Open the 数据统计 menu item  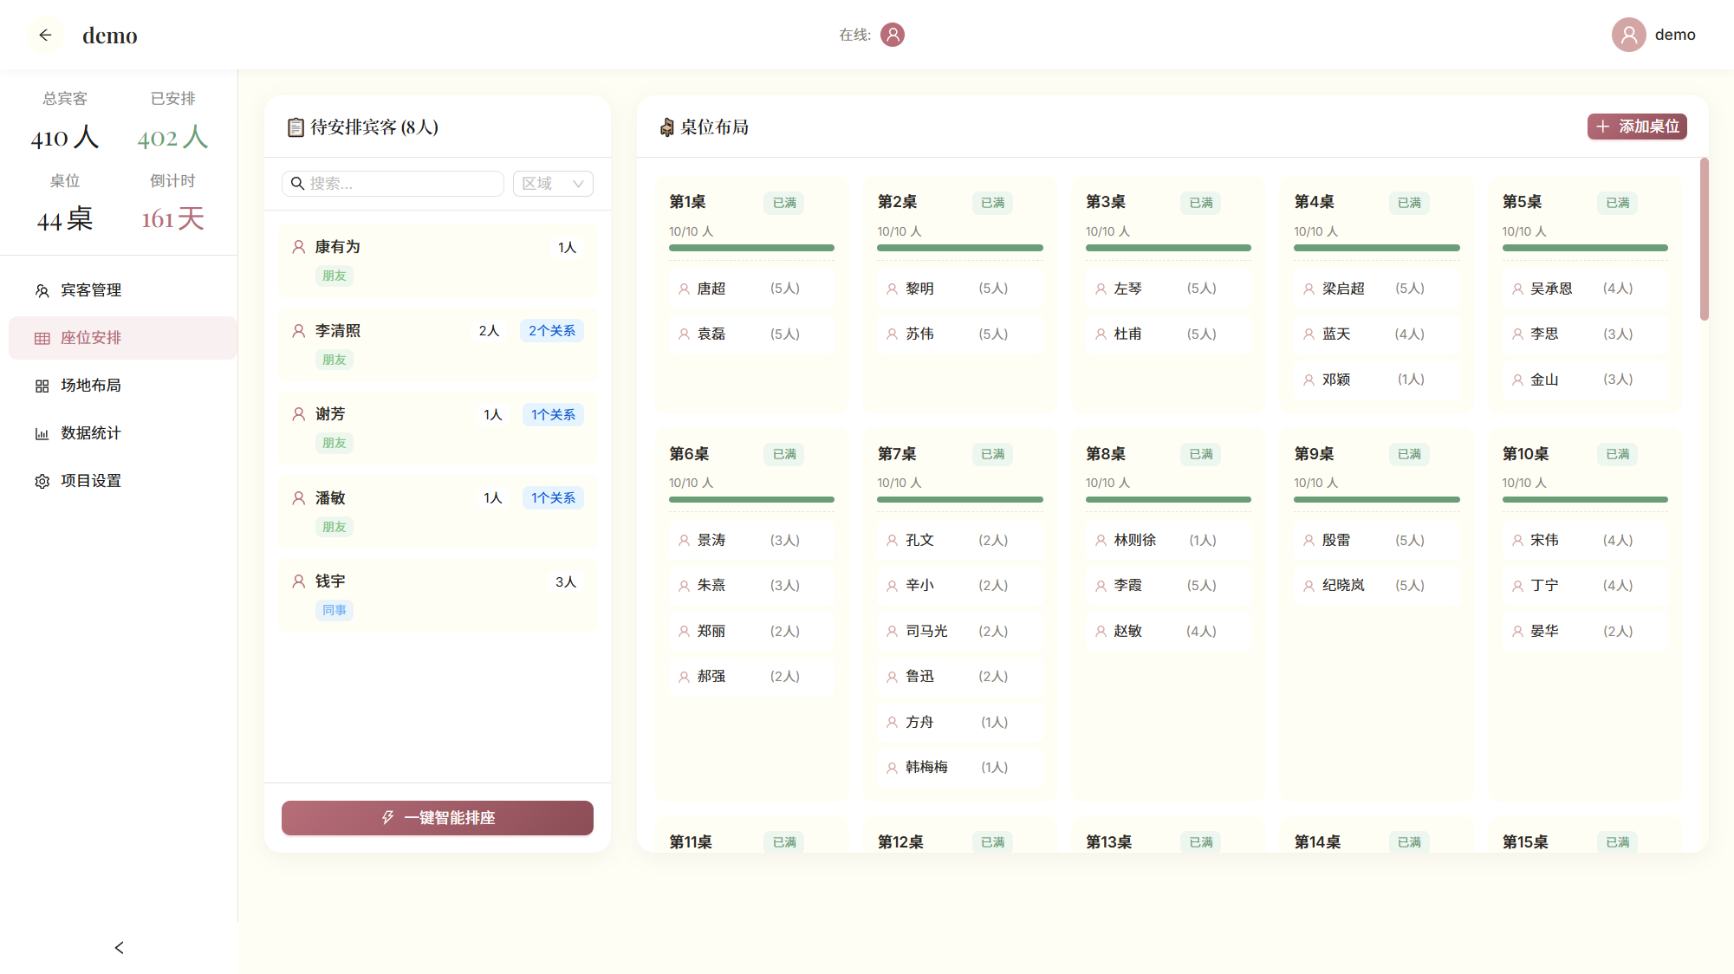point(123,433)
